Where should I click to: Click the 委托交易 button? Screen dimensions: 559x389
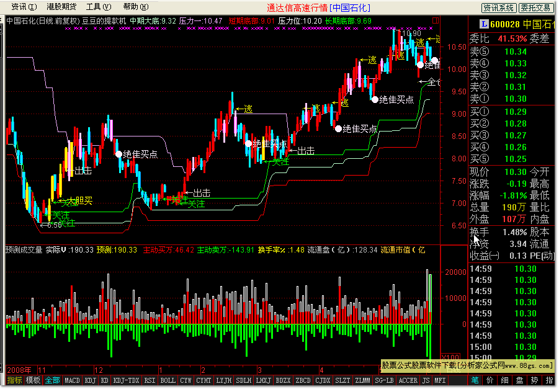pyautogui.click(x=535, y=7)
